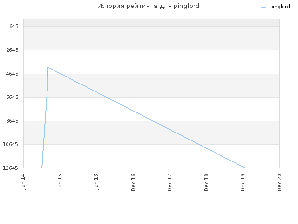Click the 10645 y-axis value
This screenshot has height=224, width=298.
(x=11, y=144)
